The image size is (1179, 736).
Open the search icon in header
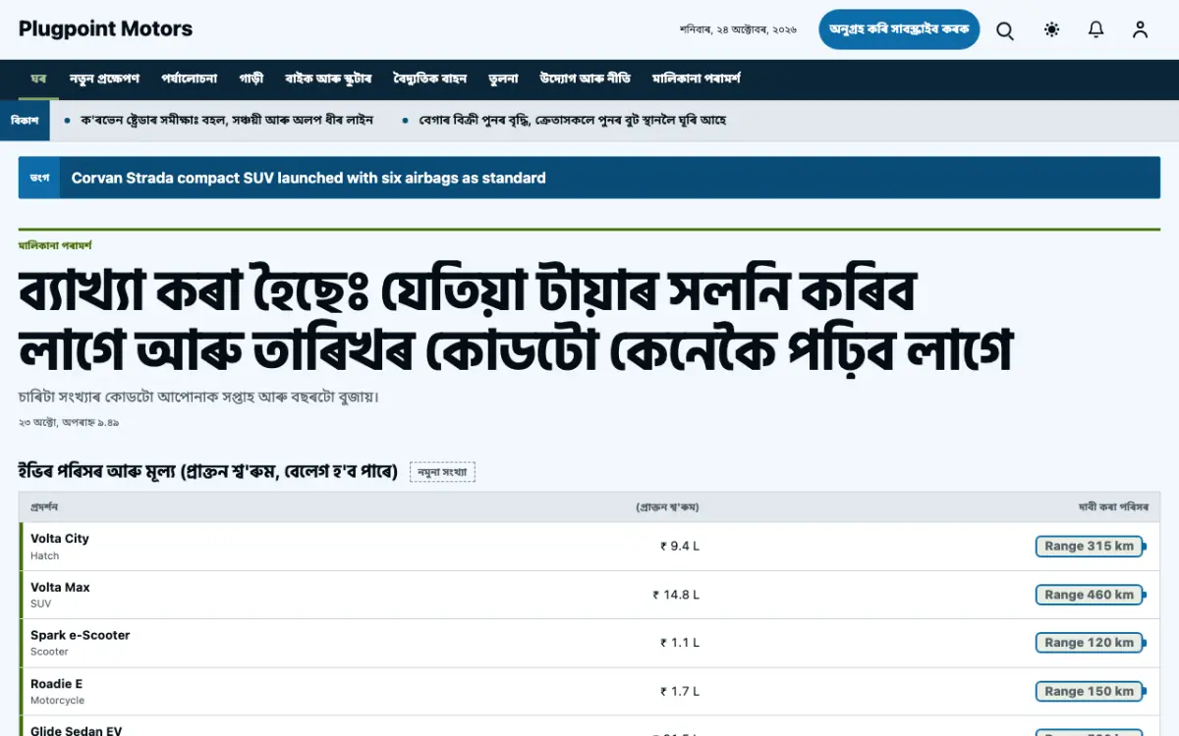1005,30
